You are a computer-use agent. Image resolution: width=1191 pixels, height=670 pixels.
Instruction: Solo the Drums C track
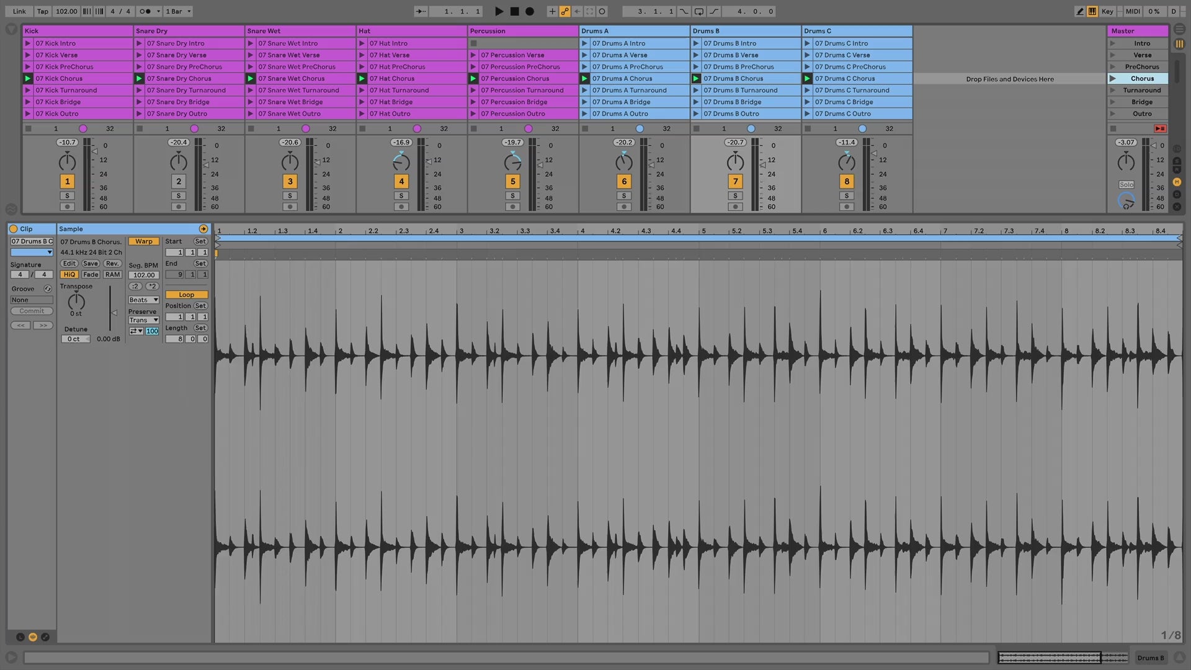point(847,195)
